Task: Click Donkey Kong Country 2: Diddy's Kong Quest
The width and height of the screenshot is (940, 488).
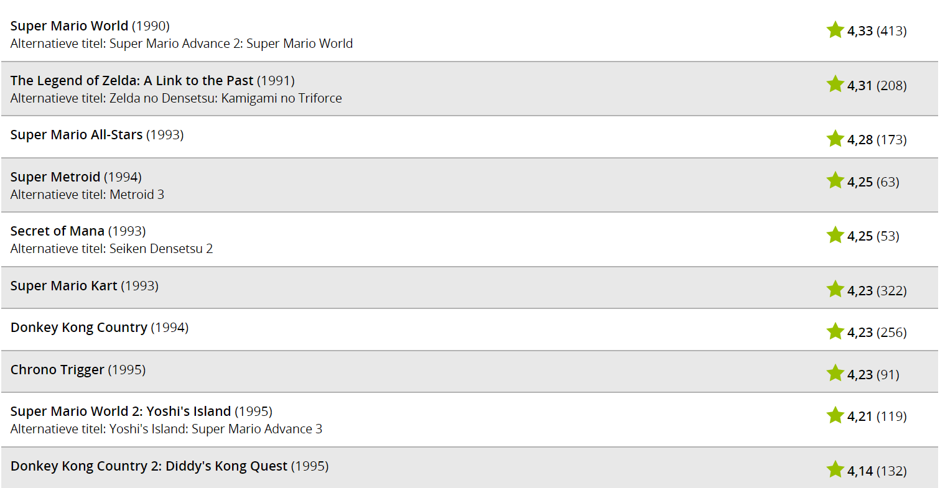Action: tap(149, 466)
